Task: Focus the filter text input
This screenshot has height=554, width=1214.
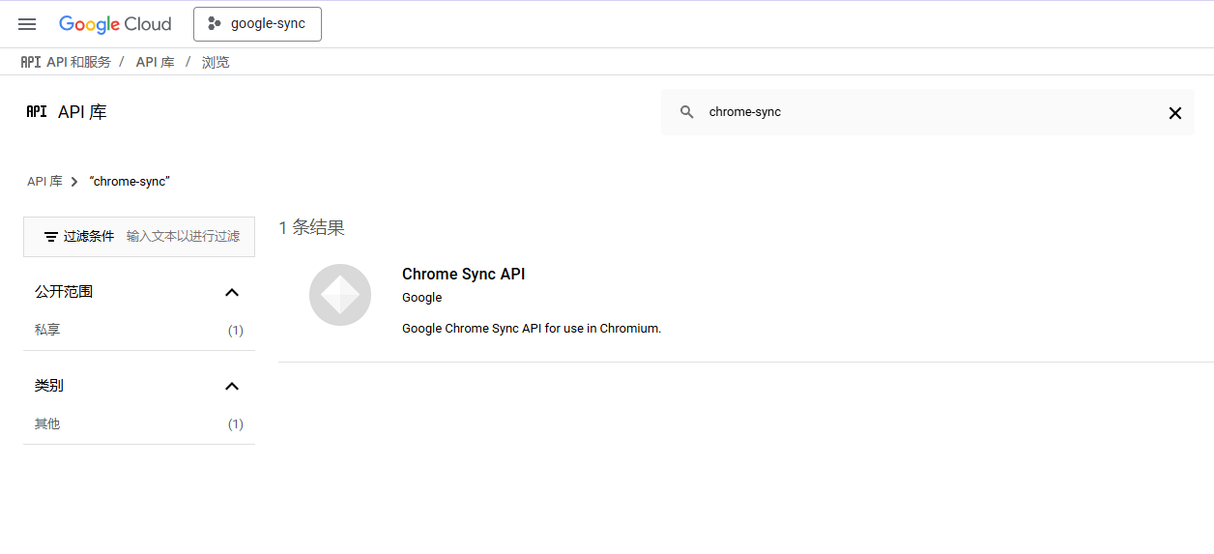Action: coord(184,236)
